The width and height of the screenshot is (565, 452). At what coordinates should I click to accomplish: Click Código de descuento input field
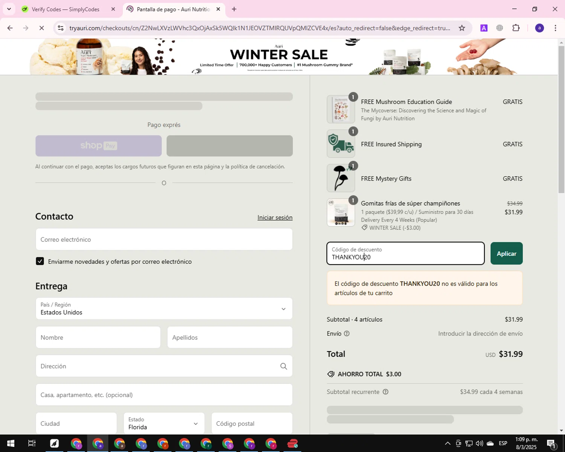(x=406, y=253)
